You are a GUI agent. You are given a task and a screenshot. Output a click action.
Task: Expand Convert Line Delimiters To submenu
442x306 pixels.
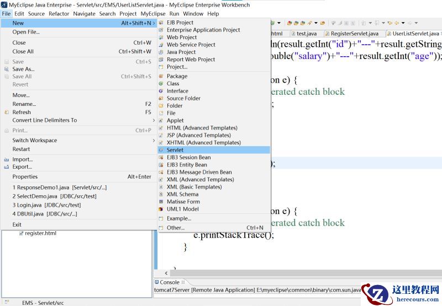click(154, 120)
